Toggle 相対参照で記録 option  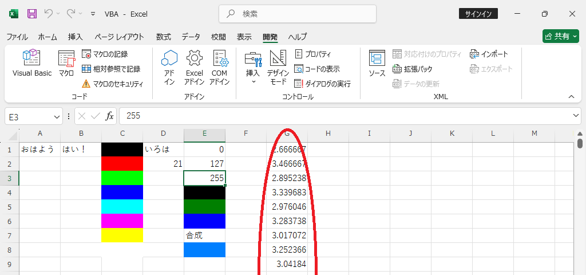[x=111, y=69]
